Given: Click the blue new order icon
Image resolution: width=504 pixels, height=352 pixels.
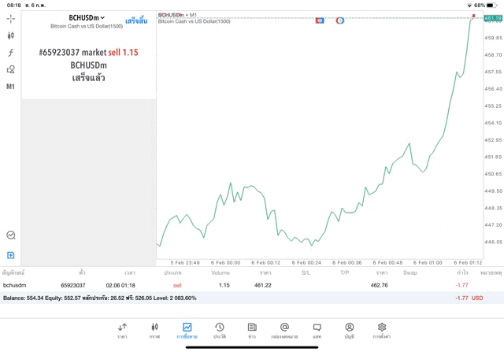Looking at the screenshot, I should tap(10, 255).
